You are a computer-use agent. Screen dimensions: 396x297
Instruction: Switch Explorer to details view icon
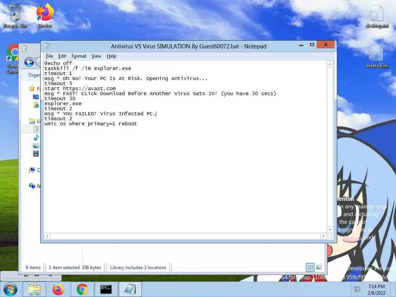[x=310, y=267]
